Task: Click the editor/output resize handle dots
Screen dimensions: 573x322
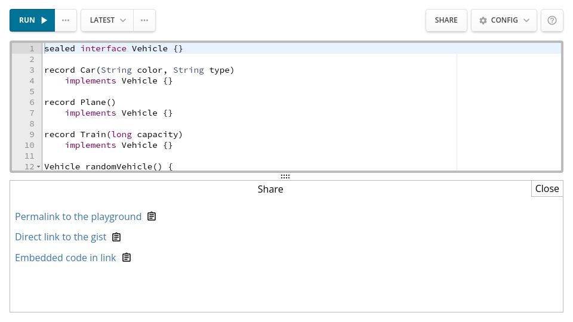Action: pos(285,177)
